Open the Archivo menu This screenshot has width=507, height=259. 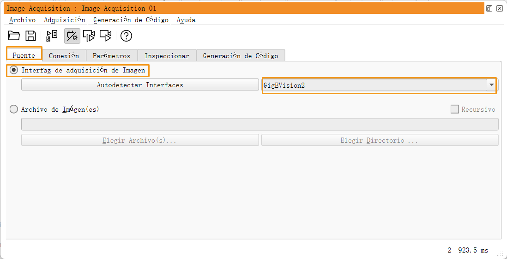tap(22, 20)
